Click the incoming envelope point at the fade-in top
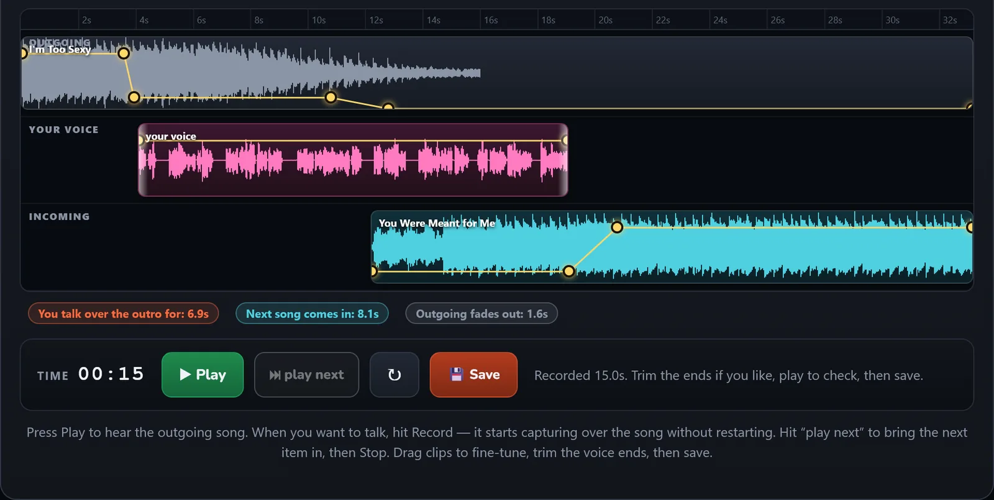Image resolution: width=994 pixels, height=500 pixels. [617, 227]
